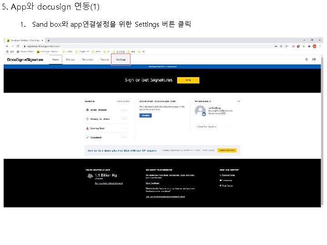Switch to the Manage tab
This screenshot has width=327, height=245.
pos(70,59)
